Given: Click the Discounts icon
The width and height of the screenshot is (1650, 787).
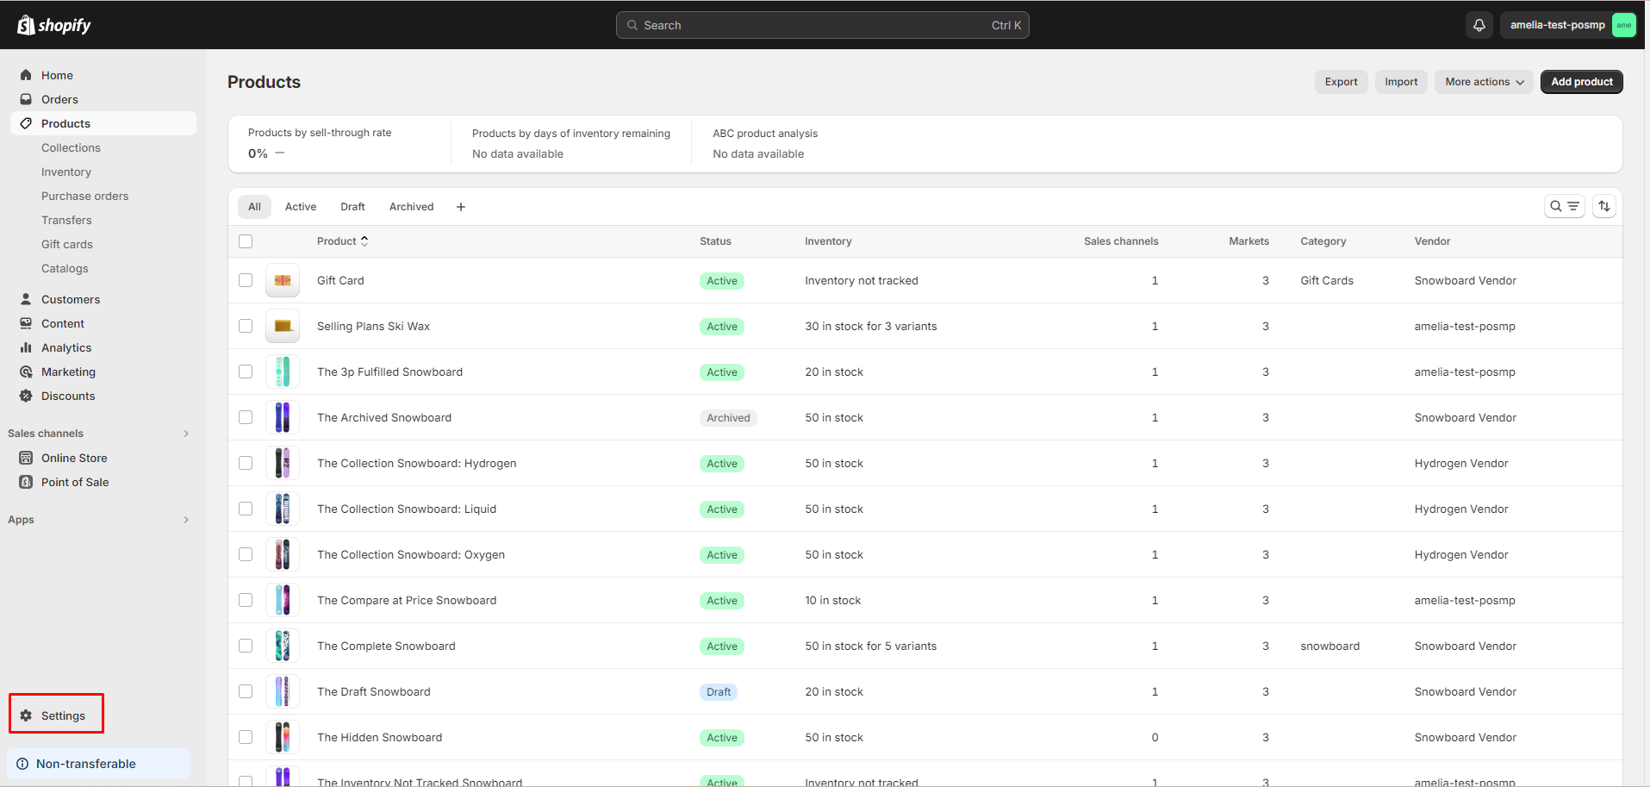Looking at the screenshot, I should 26,396.
